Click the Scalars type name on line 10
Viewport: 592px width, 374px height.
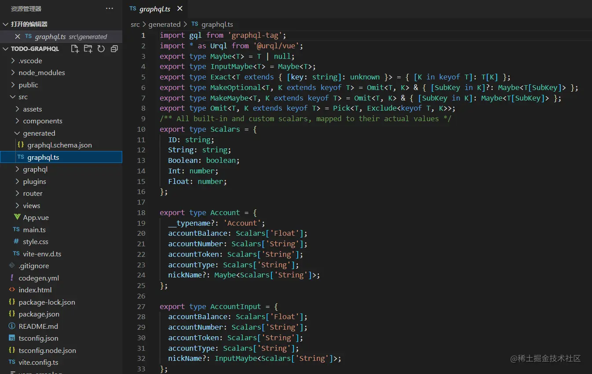coord(225,129)
